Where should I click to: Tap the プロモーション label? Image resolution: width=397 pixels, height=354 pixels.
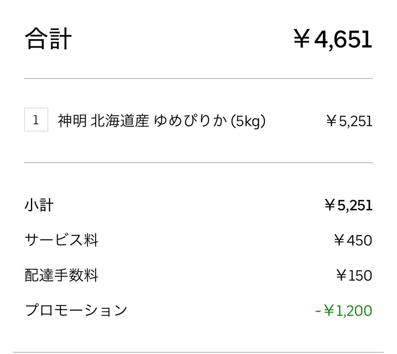(x=76, y=310)
